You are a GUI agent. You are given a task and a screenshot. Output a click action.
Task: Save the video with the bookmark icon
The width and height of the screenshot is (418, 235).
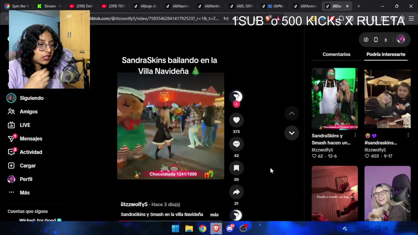point(236,168)
